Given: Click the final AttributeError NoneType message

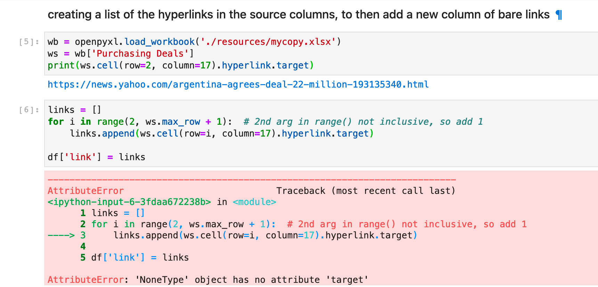Looking at the screenshot, I should click(208, 280).
